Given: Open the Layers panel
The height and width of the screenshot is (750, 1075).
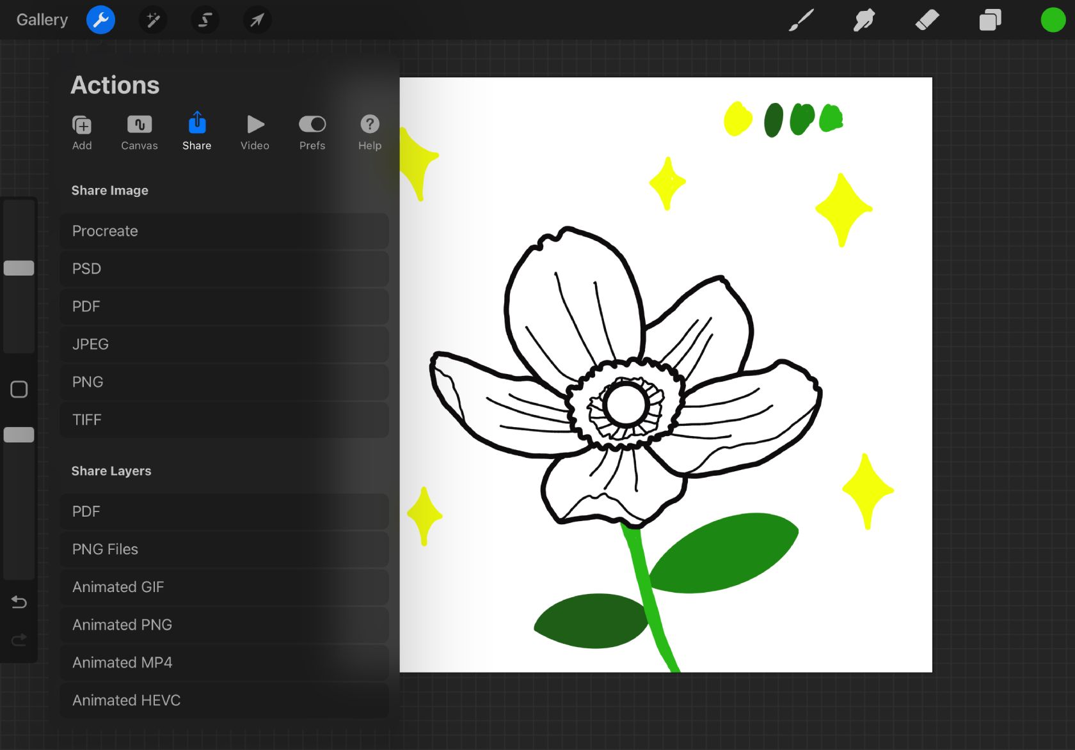Looking at the screenshot, I should (x=989, y=20).
